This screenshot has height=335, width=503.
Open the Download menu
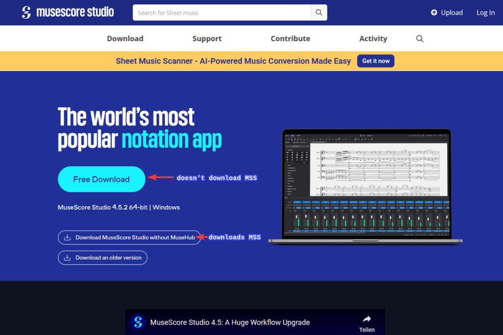pyautogui.click(x=125, y=39)
